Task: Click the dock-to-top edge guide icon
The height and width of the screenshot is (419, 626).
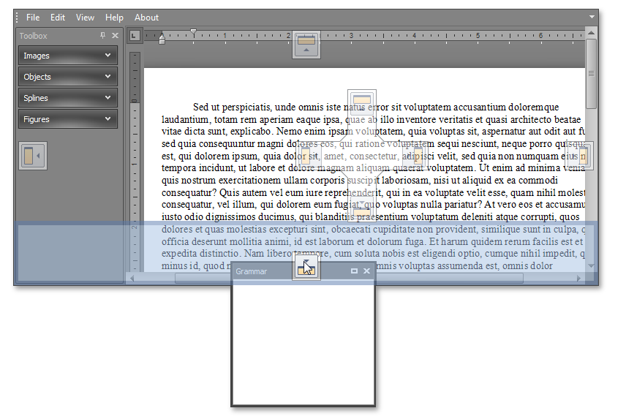Action: tap(306, 45)
